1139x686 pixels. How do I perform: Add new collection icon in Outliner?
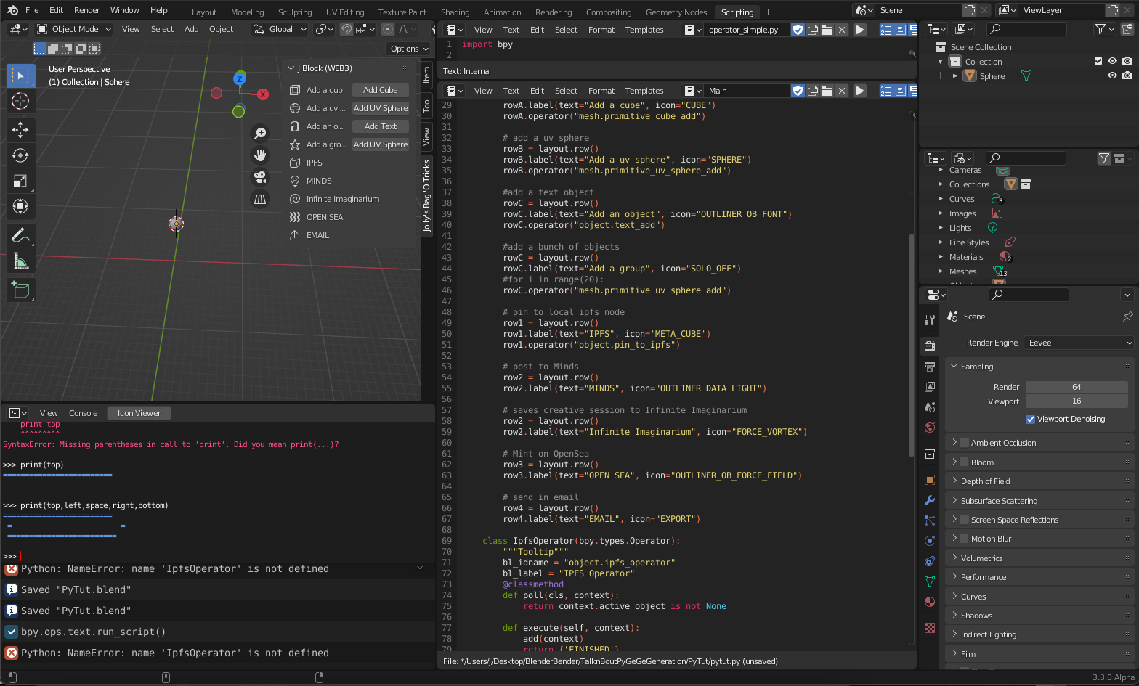point(1127,29)
